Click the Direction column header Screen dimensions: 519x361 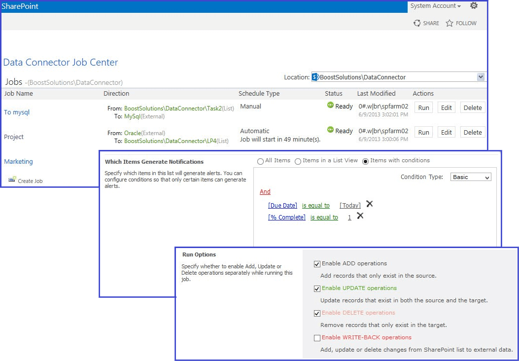point(116,94)
